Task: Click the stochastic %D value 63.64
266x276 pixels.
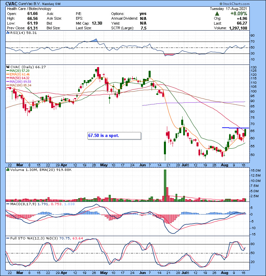Action: 77,238
